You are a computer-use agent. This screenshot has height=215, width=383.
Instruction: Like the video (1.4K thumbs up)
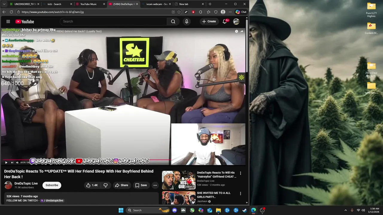click(92, 185)
